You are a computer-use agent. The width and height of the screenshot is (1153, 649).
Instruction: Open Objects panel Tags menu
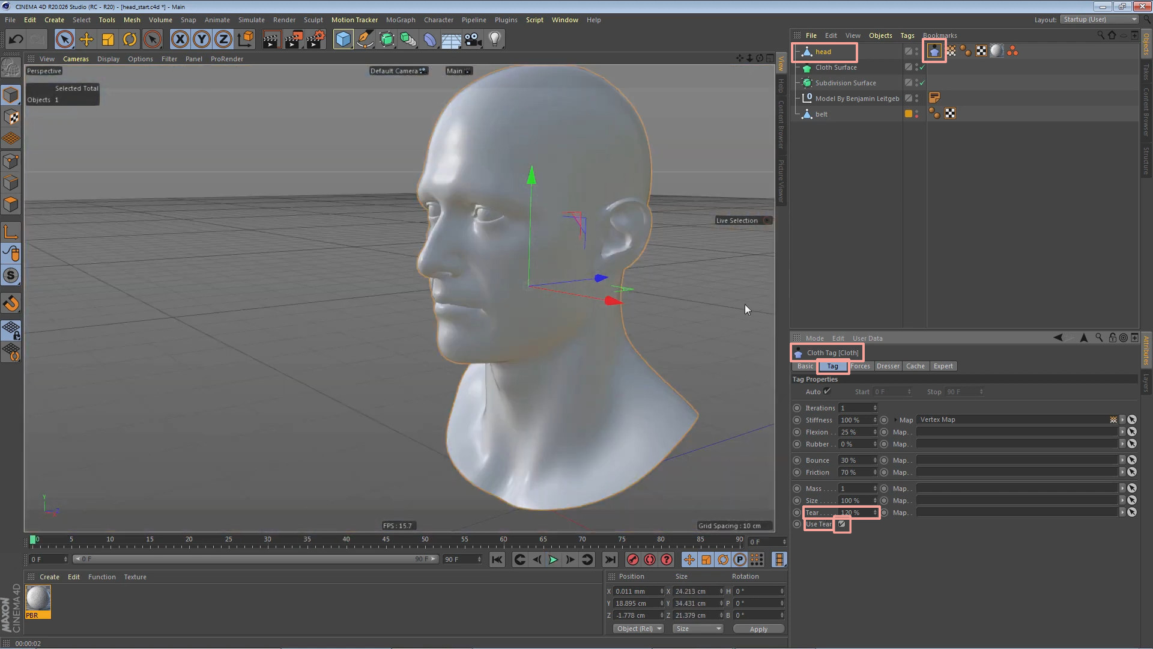tap(907, 35)
